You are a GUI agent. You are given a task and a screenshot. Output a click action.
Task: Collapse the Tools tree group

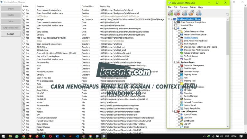click(172, 28)
